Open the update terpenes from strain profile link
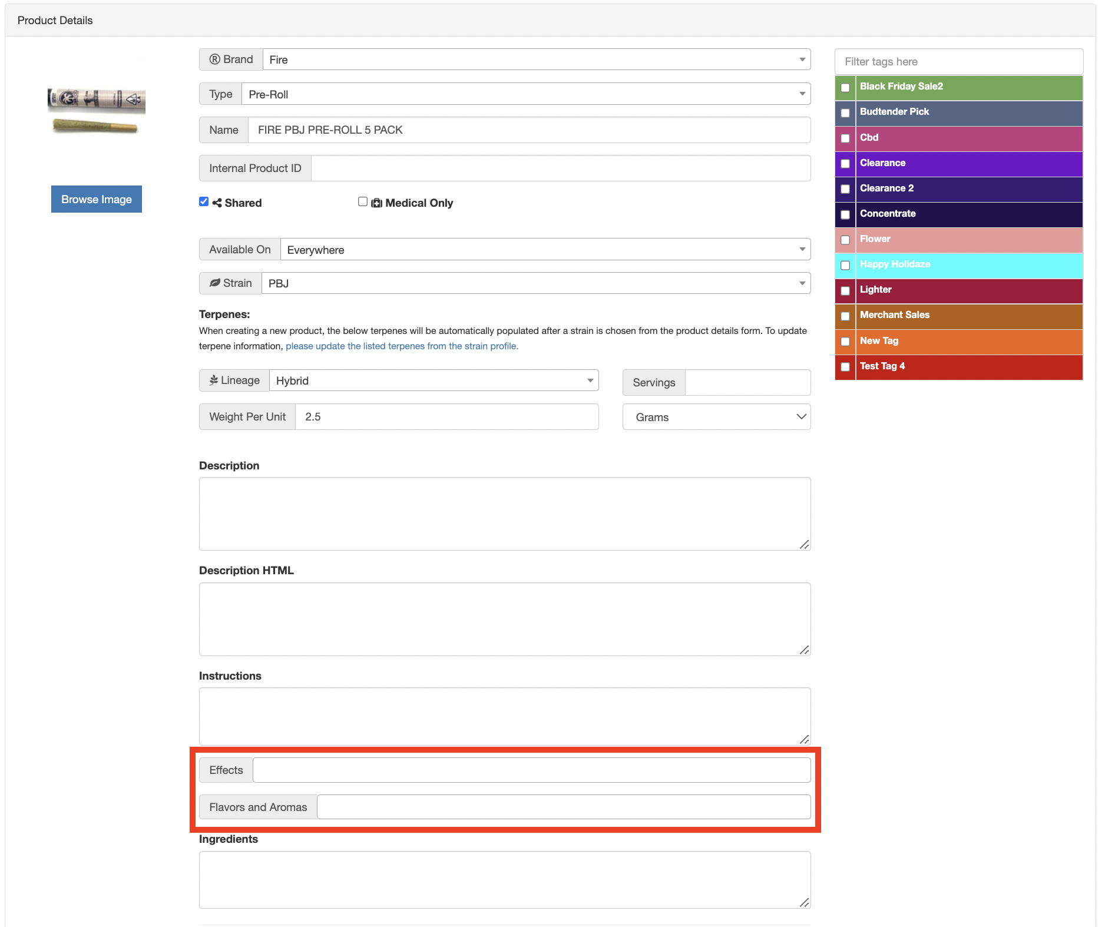Image resolution: width=1105 pixels, height=927 pixels. coord(402,346)
